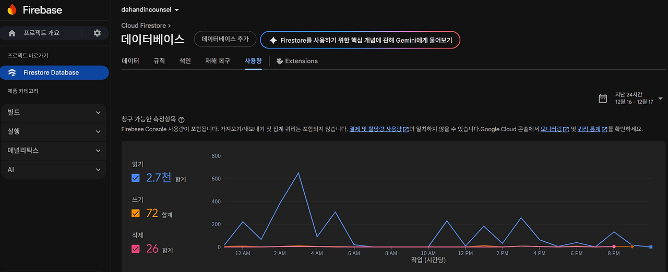The height and width of the screenshot is (272, 668).
Task: Click the 12 PM x-axis label
Action: [x=465, y=253]
